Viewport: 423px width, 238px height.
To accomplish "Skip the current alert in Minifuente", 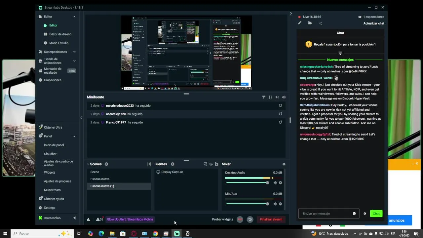I will tap(277, 97).
